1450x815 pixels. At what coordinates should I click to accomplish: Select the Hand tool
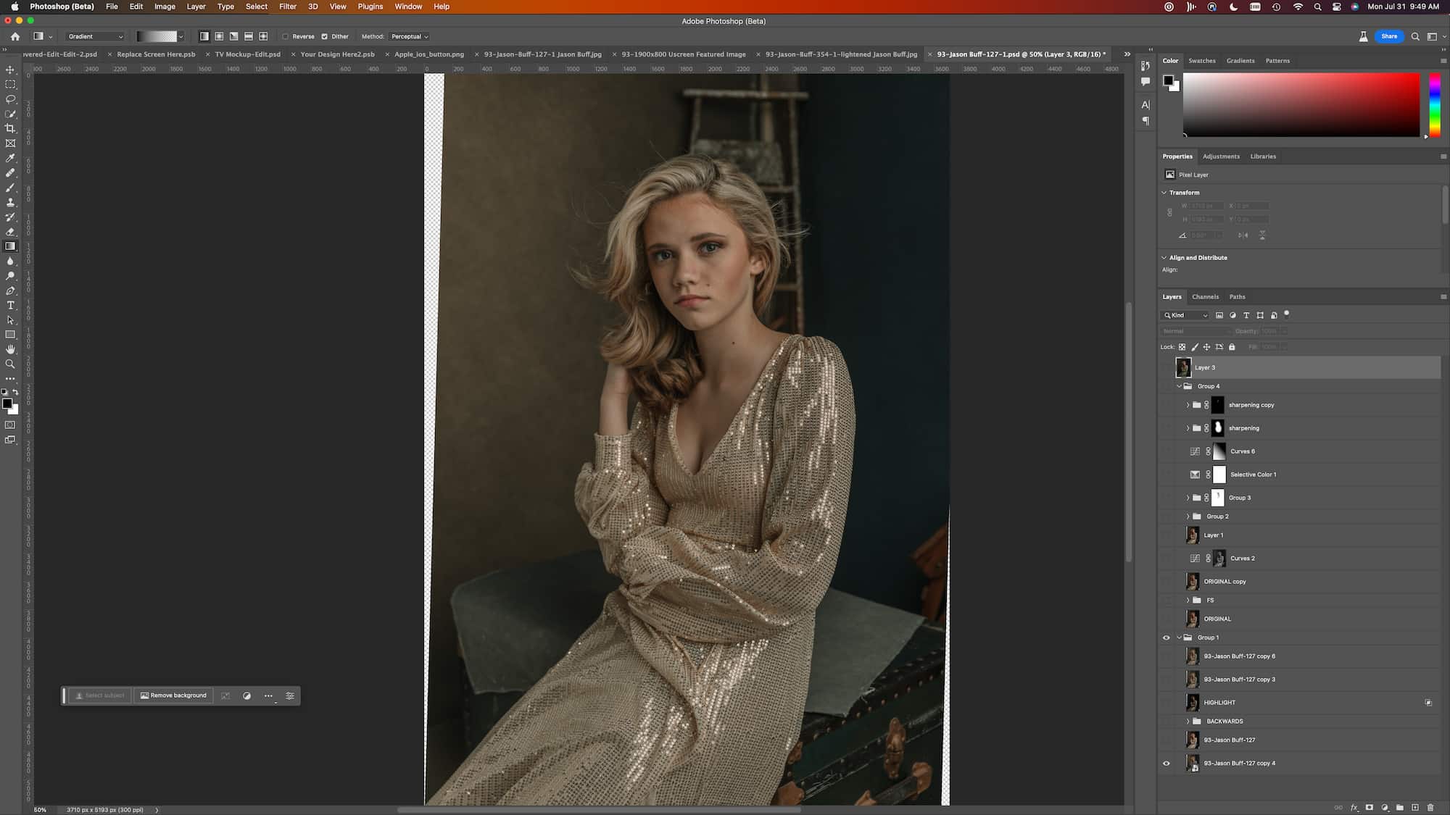10,349
